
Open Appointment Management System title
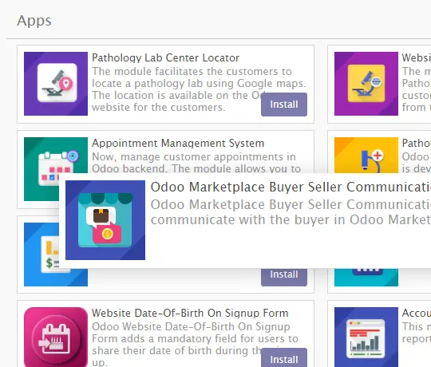(178, 143)
